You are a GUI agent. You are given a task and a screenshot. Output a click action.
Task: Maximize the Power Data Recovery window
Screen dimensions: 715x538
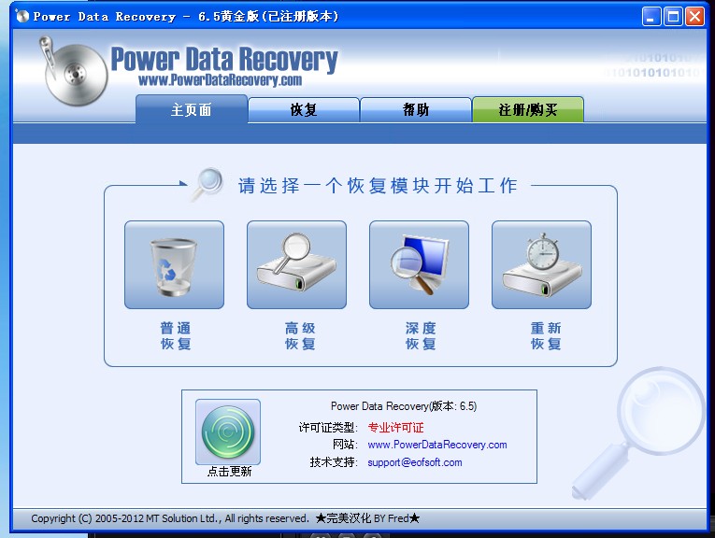point(673,17)
